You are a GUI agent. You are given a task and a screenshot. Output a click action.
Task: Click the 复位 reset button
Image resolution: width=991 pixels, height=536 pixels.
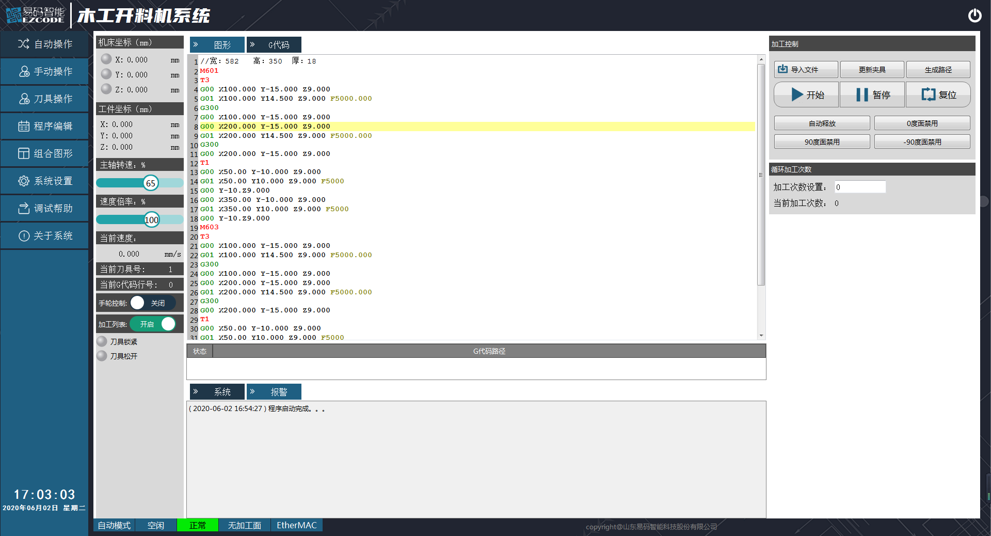click(938, 94)
